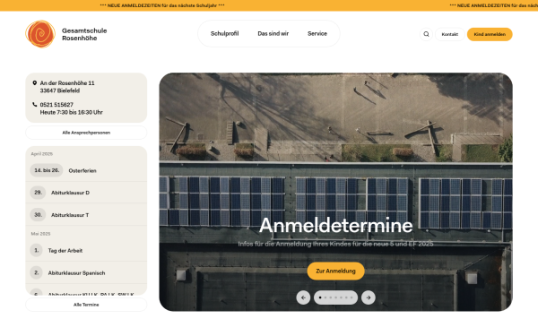Select the first slide indicator dot
Screen dimensions: 538x336
point(320,297)
